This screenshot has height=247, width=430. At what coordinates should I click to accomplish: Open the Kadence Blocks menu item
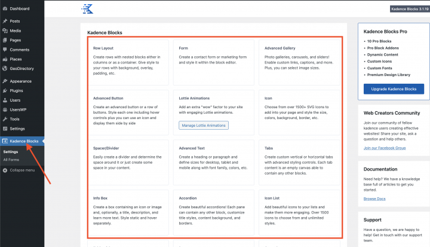click(x=24, y=141)
